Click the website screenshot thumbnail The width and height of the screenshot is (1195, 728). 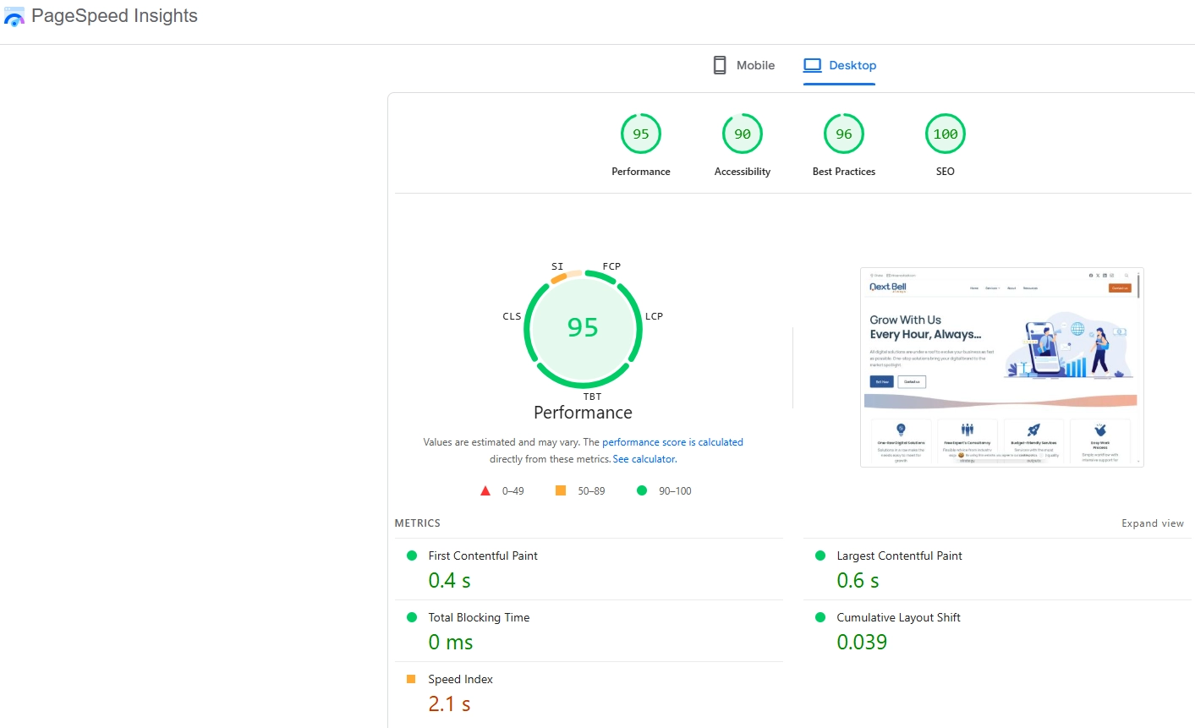[1001, 367]
